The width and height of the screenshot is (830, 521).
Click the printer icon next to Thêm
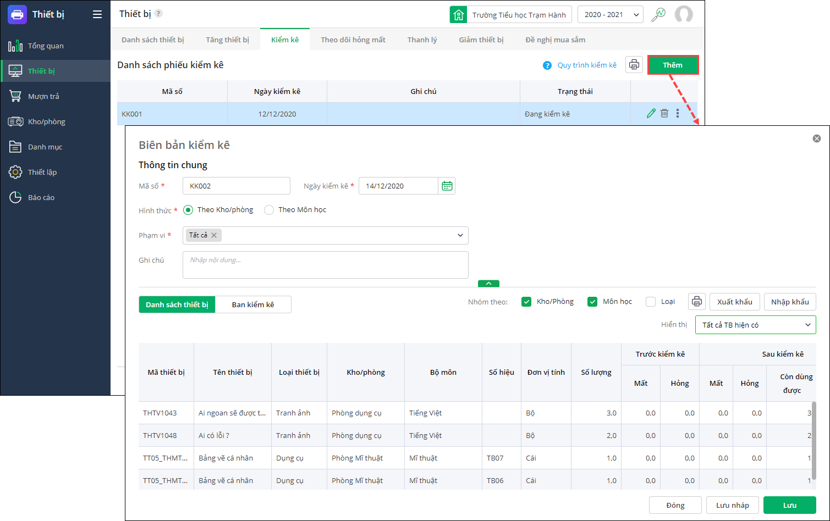[634, 65]
